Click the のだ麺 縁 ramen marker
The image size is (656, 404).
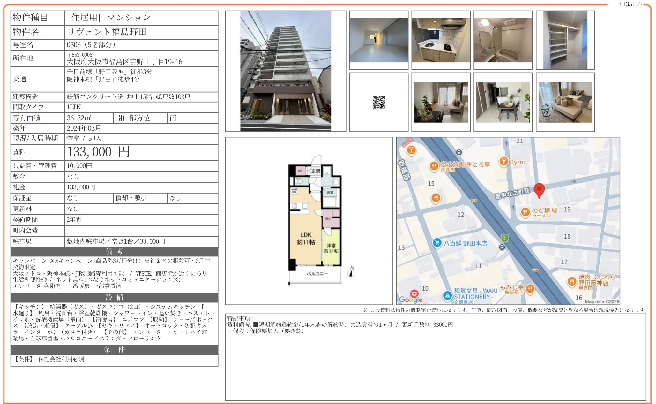tap(525, 212)
